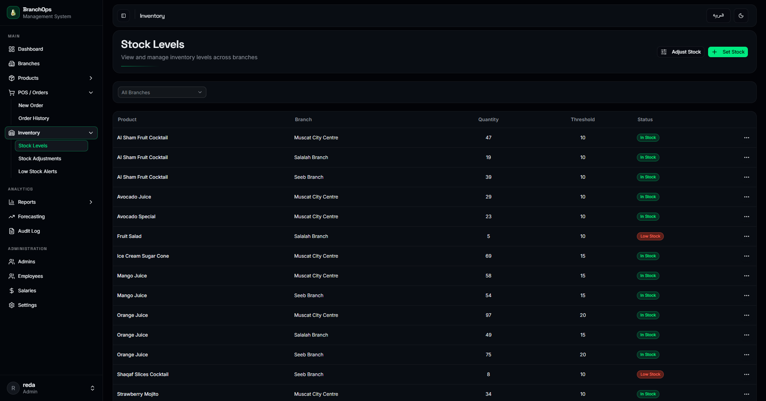The image size is (766, 401).
Task: Select Stock Levels menu item
Action: click(x=51, y=146)
